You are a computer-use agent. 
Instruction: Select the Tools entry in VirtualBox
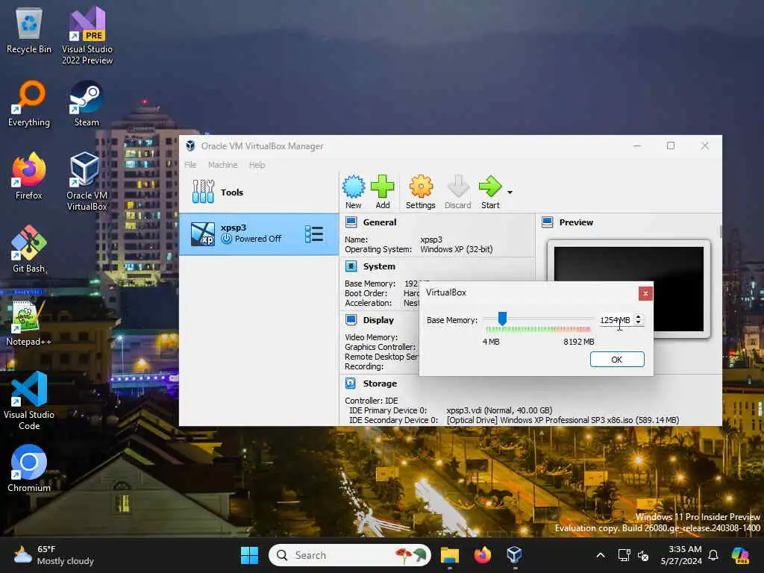pyautogui.click(x=259, y=192)
